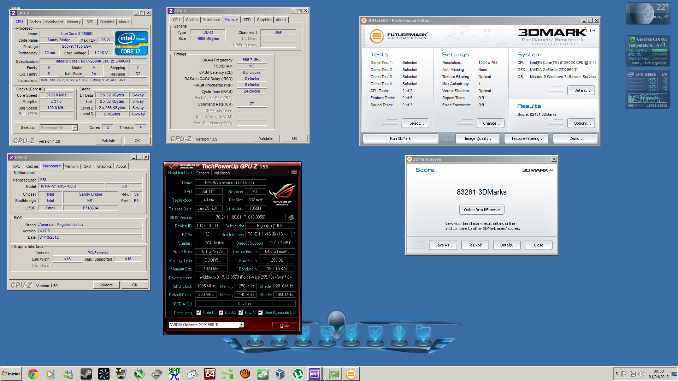Click the Action Center flag tray icon
The width and height of the screenshot is (678, 381).
(x=624, y=374)
